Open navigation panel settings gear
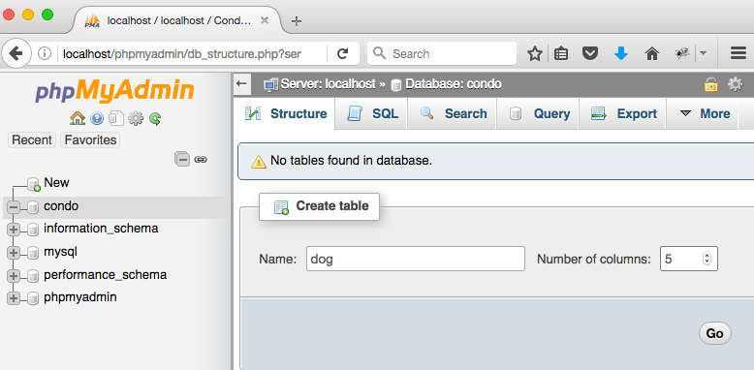Viewport: 754px width, 370px height. [x=136, y=118]
